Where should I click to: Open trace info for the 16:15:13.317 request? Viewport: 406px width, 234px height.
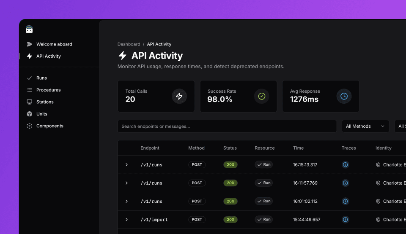click(x=345, y=165)
